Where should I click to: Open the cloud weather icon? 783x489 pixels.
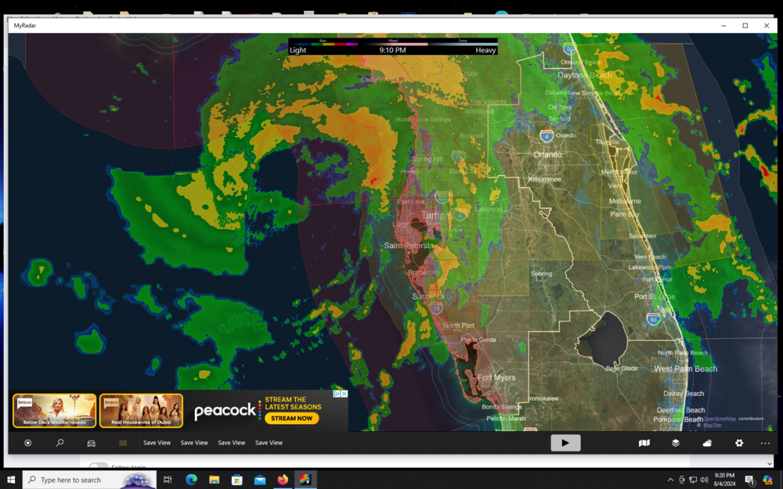coord(707,443)
